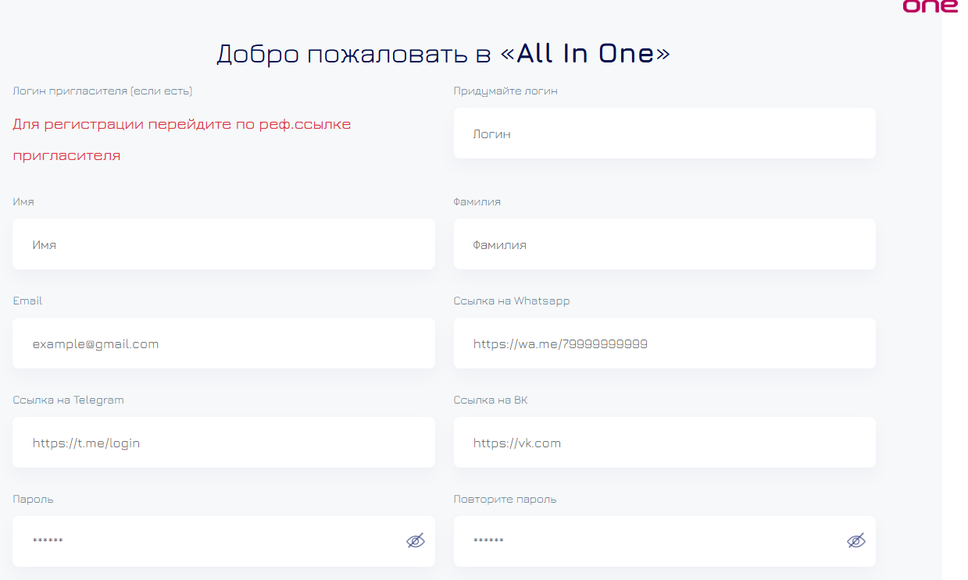Select the ВК link input field

664,443
